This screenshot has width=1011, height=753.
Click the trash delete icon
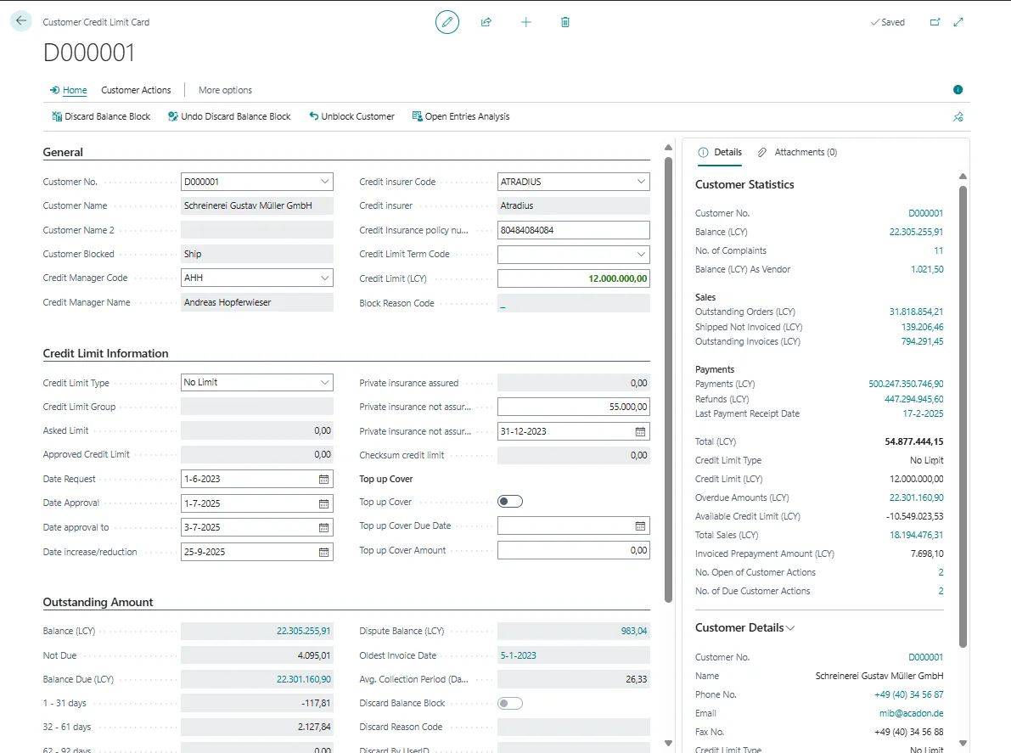[x=565, y=22]
